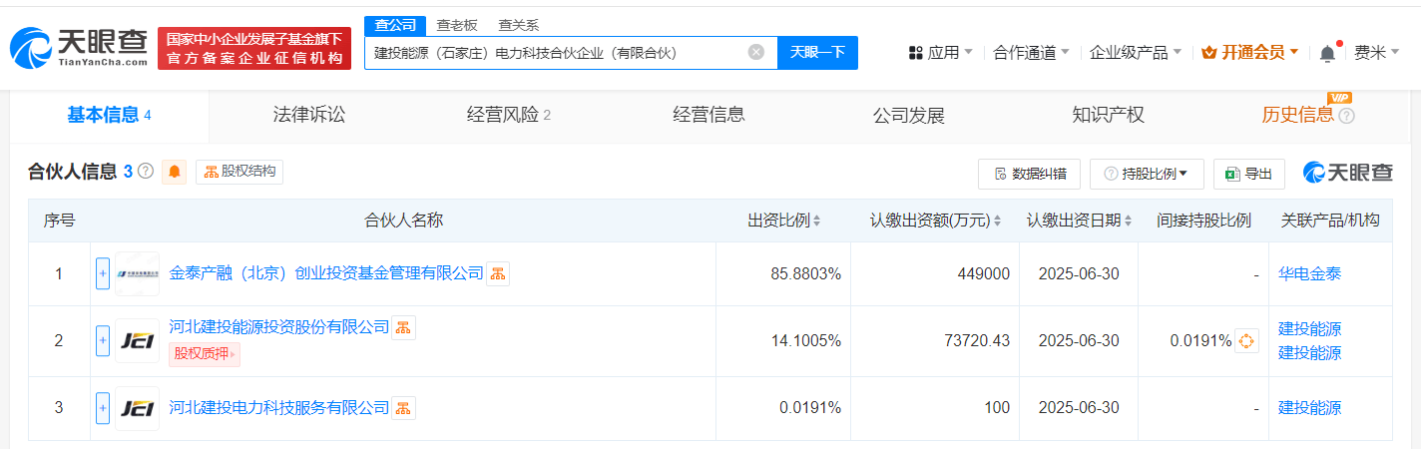
Task: Open the notifications bell icon
Action: pos(1328,53)
